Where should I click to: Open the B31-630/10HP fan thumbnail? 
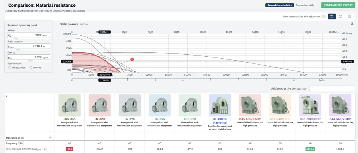(x=280, y=105)
